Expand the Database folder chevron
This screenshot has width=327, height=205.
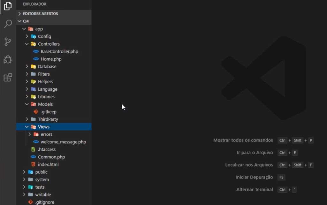27,66
